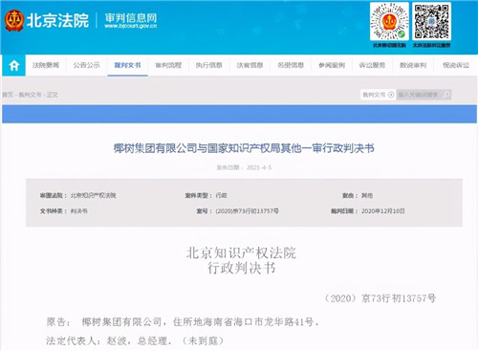
Task: Open the home icon in the navigation bar
Action: point(14,65)
